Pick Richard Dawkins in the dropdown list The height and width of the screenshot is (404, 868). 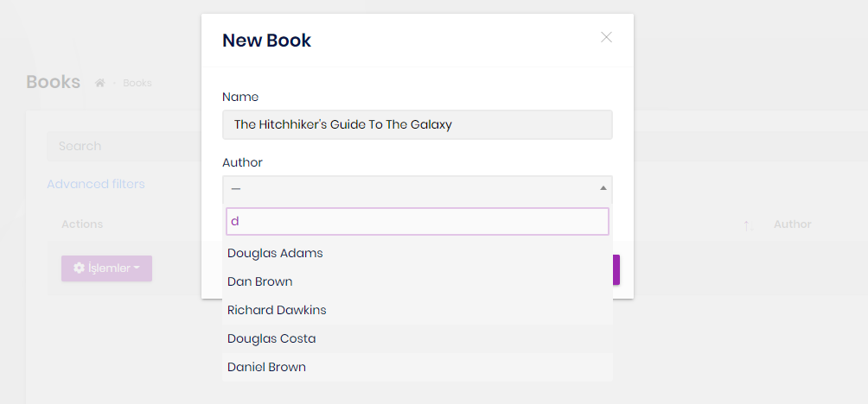point(277,310)
